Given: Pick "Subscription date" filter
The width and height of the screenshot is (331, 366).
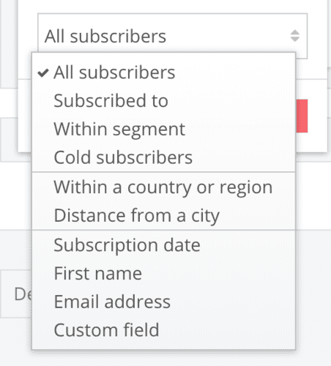Looking at the screenshot, I should tap(163, 245).
